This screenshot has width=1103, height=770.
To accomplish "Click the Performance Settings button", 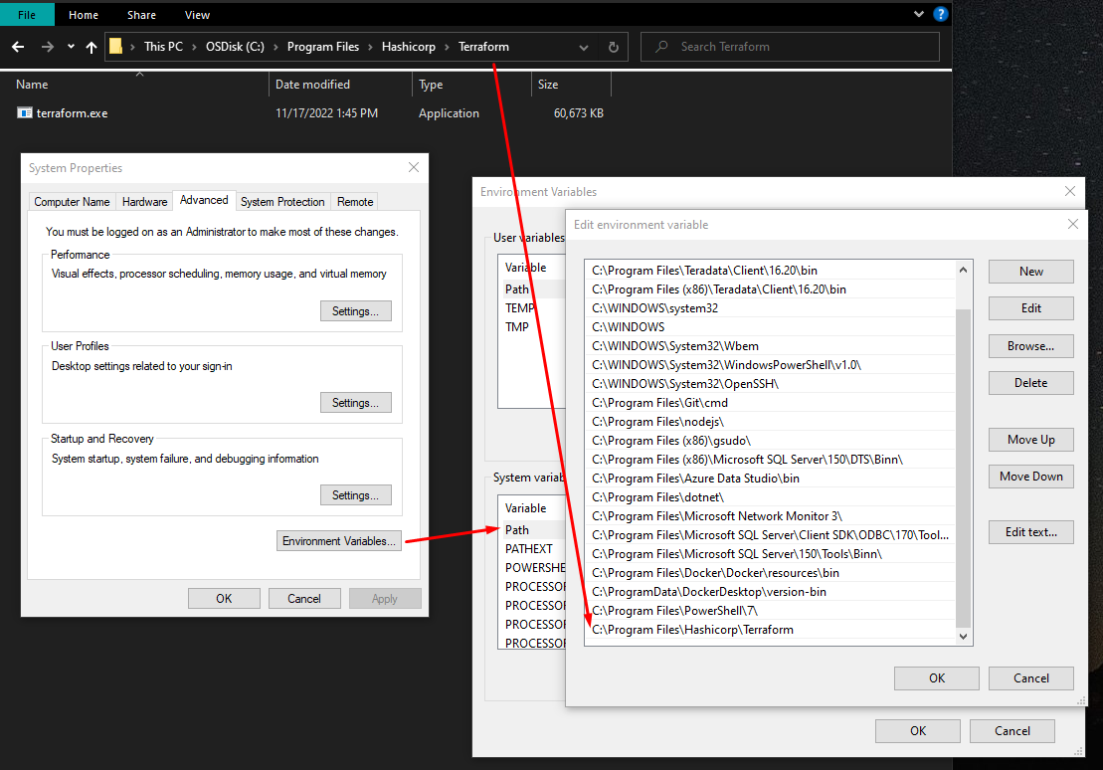I will click(x=356, y=311).
